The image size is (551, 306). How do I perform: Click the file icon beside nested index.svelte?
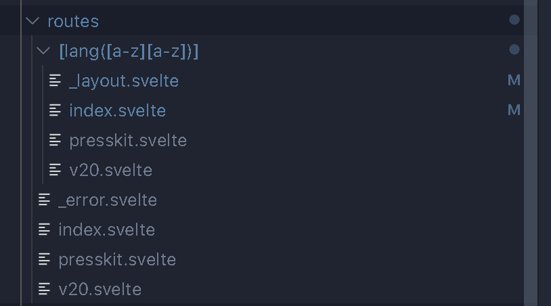[55, 110]
